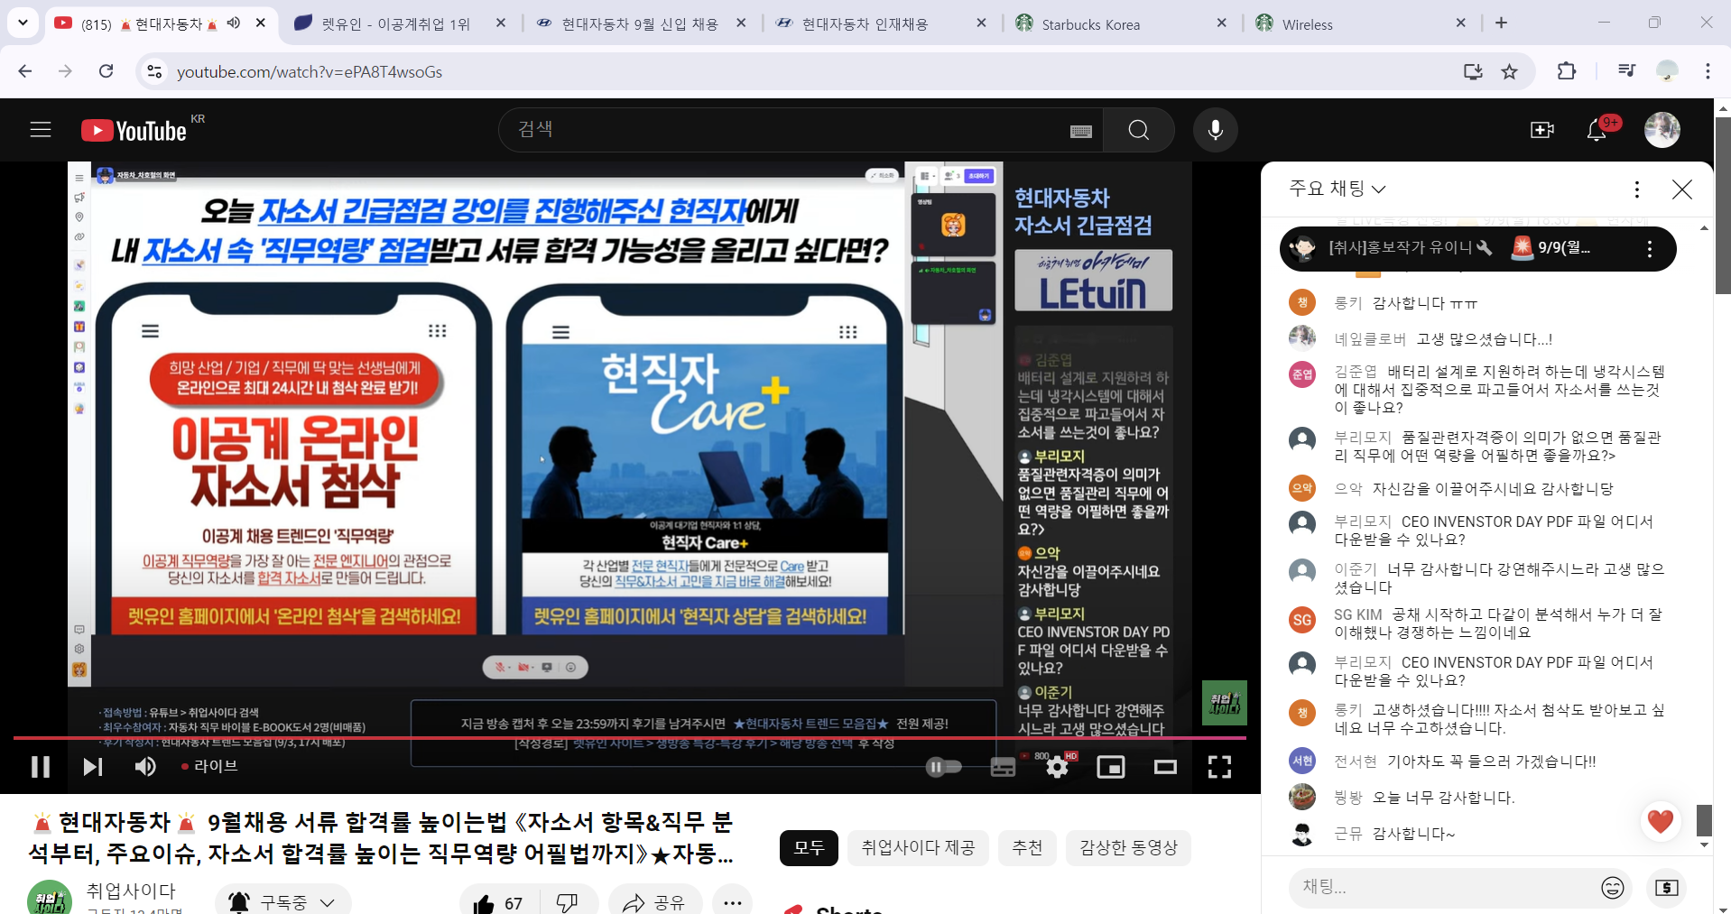1731x914 pixels.
Task: Pause the live video playback
Action: pos(41,767)
